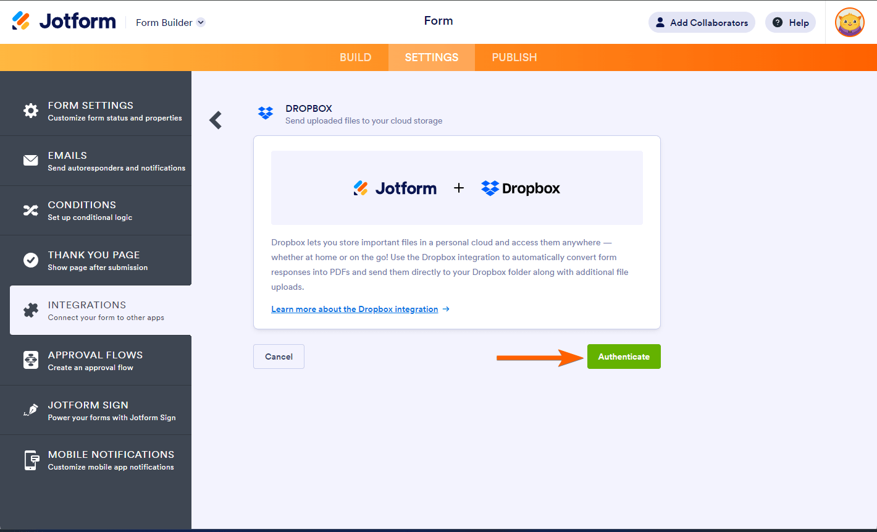Open JOTFORM SIGN section
Viewport: 877px width, 532px height.
96,410
